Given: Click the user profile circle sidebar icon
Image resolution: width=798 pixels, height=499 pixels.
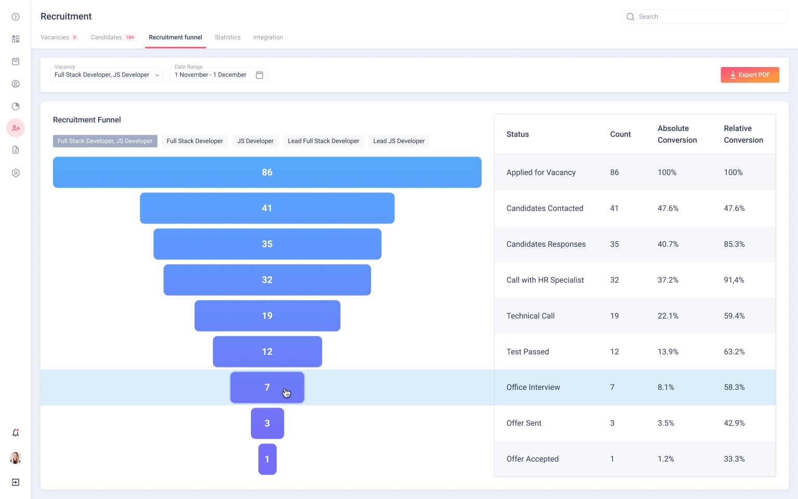Looking at the screenshot, I should 16,84.
